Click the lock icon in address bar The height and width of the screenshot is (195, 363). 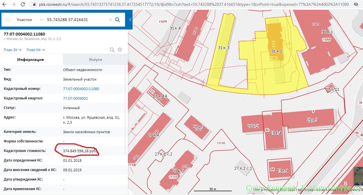coord(34,4)
